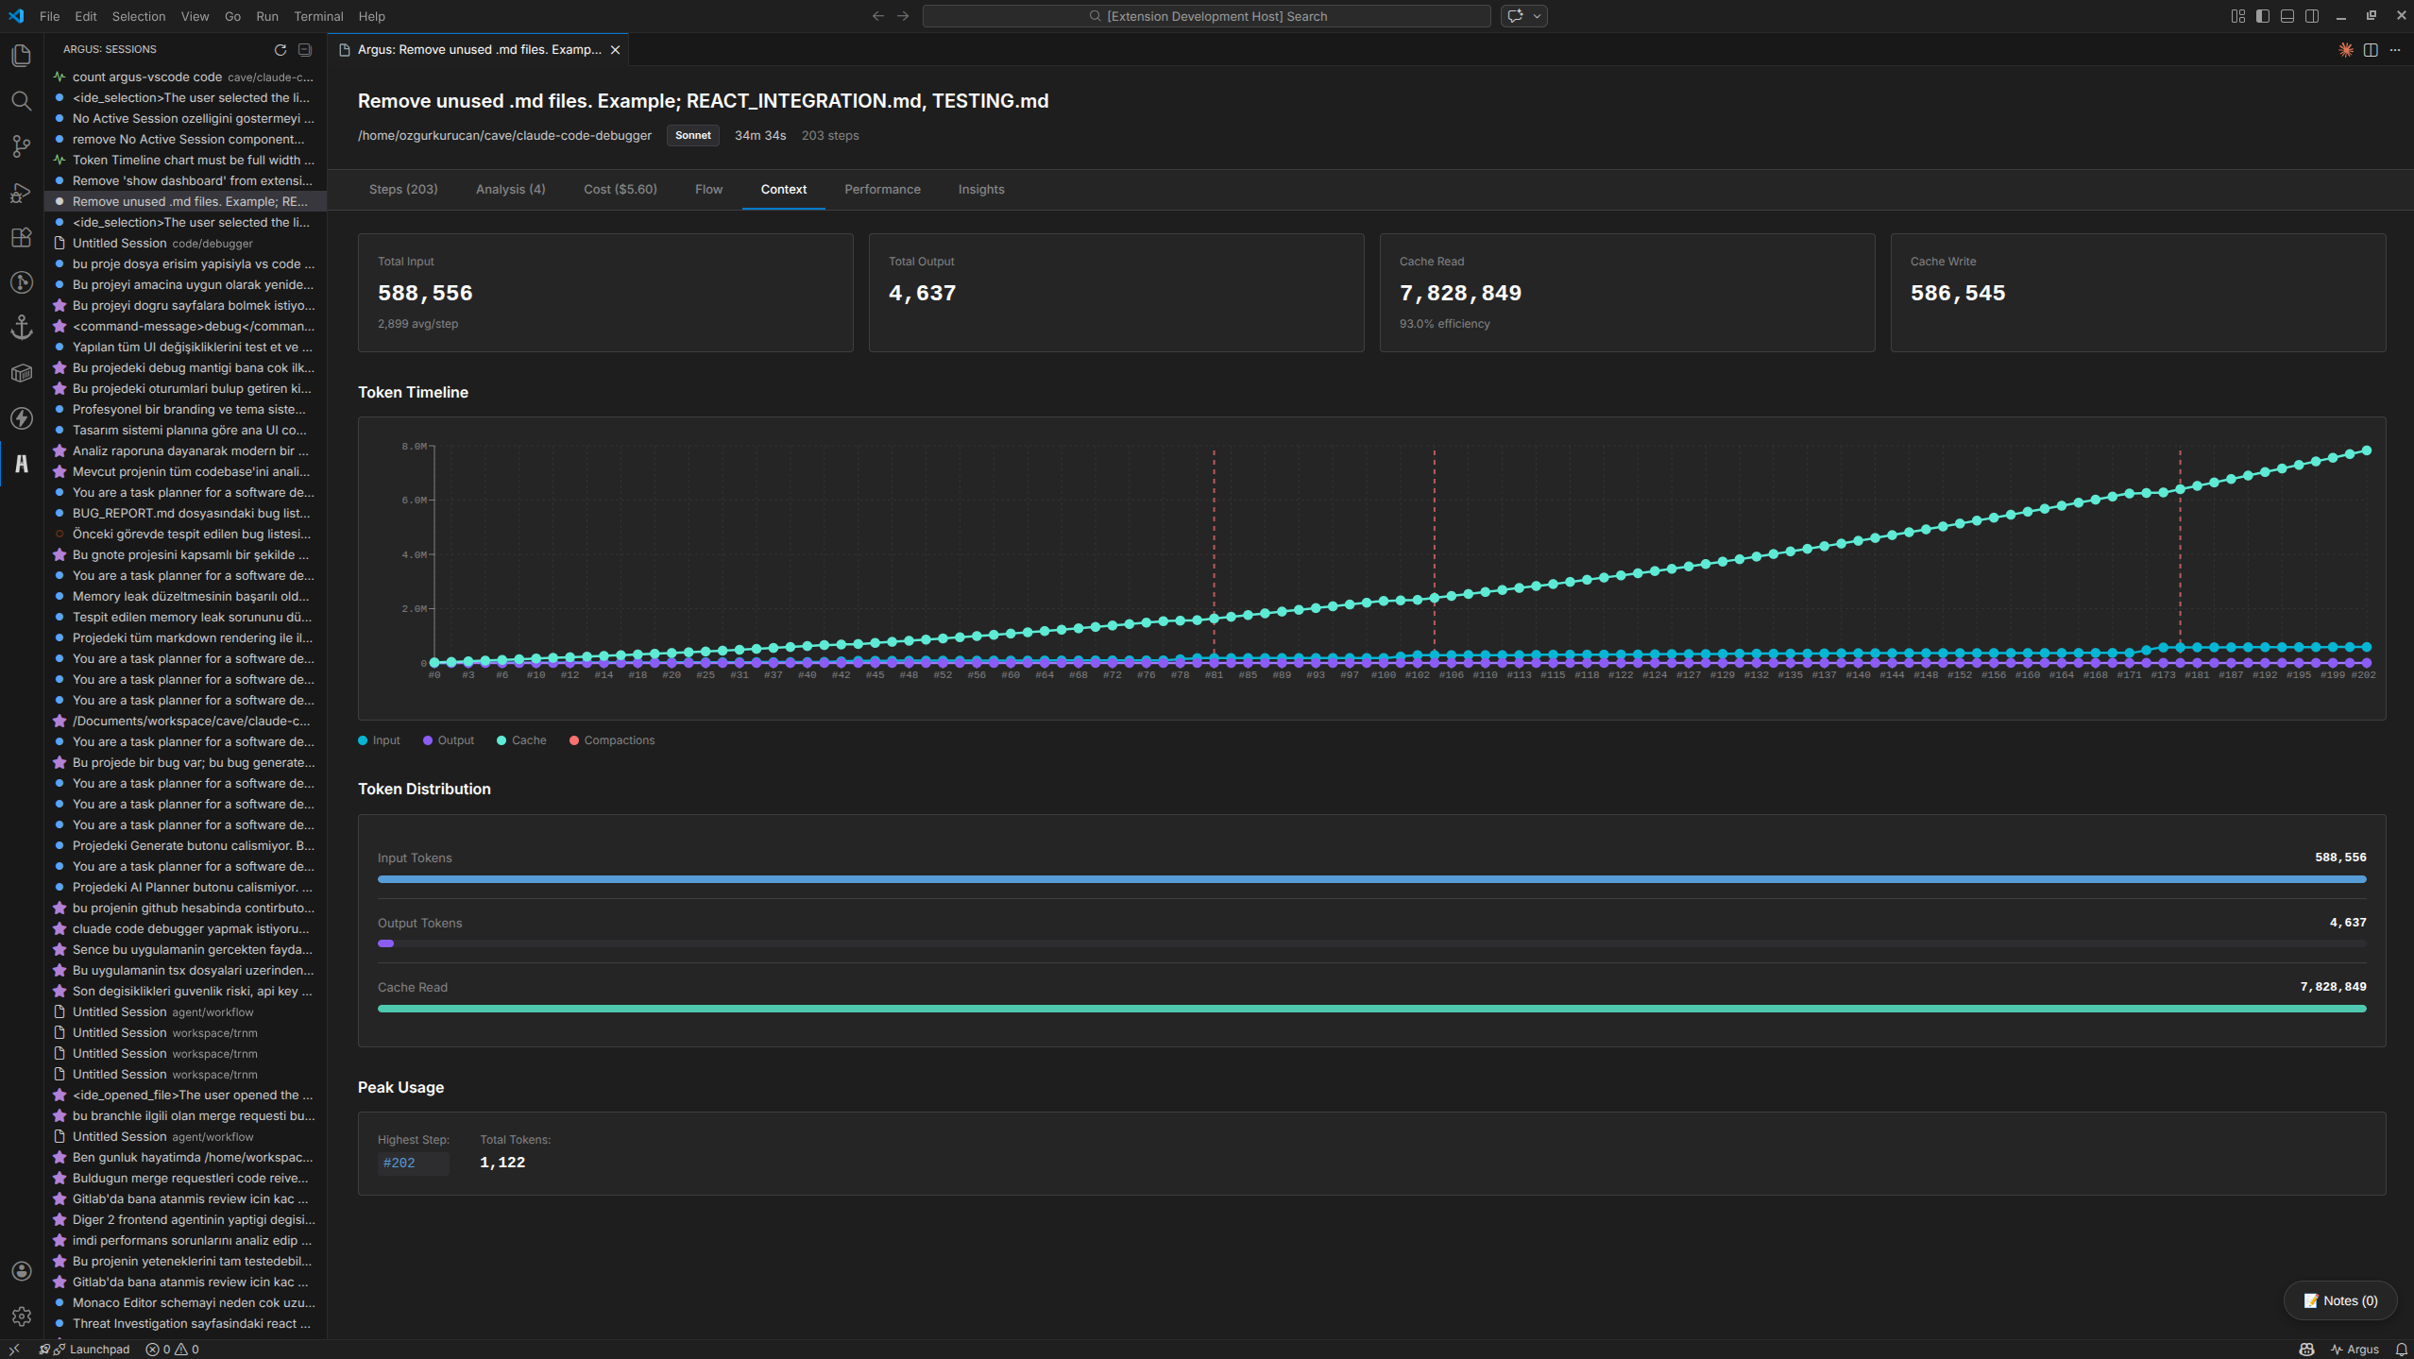Open Settings via the gear icon
This screenshot has width=2414, height=1359.
pyautogui.click(x=21, y=1316)
